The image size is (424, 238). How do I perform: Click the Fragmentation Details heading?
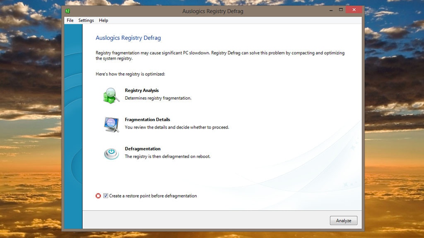click(147, 119)
